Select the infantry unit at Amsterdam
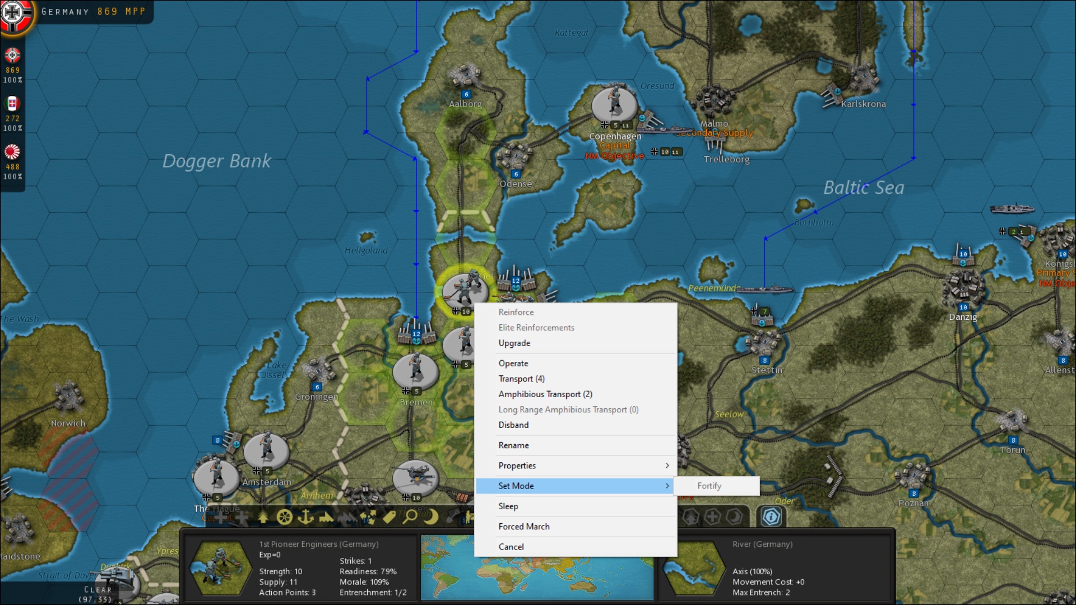 click(267, 449)
